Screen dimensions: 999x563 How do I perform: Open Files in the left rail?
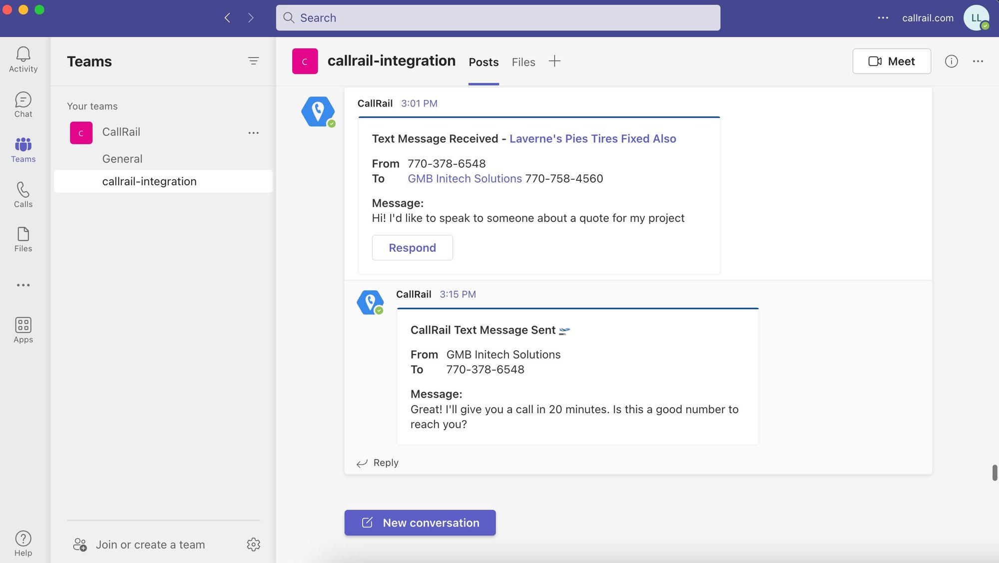pyautogui.click(x=23, y=239)
